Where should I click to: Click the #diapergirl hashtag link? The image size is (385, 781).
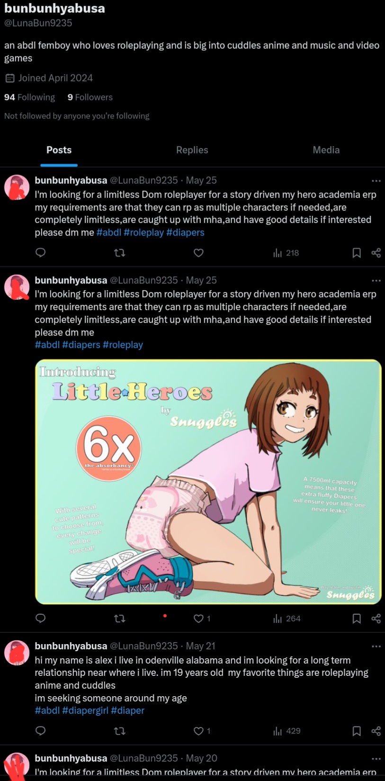click(85, 710)
